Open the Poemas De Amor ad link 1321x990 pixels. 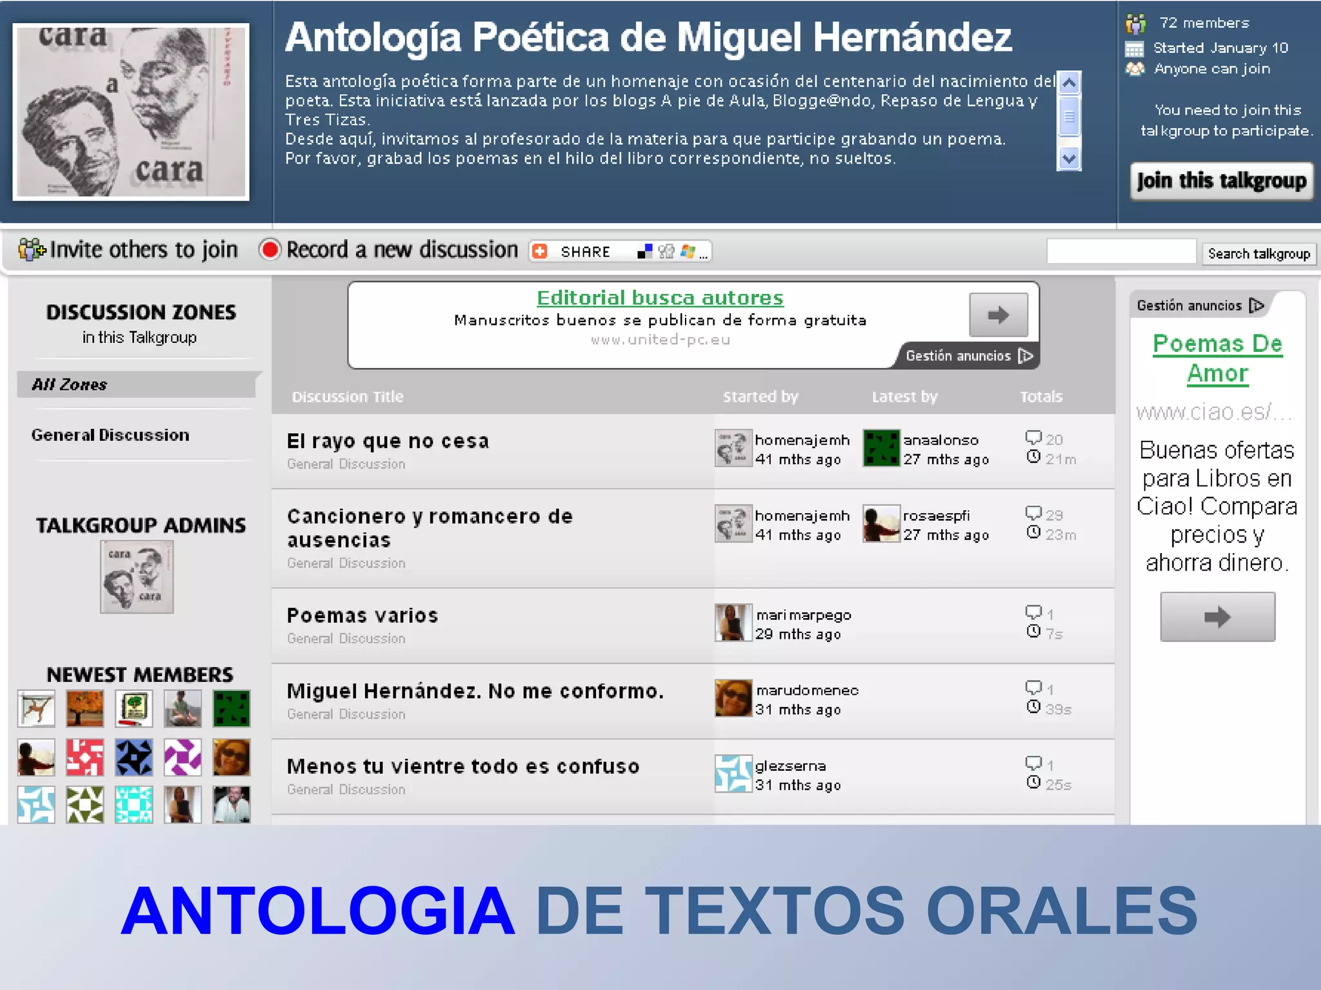point(1218,358)
